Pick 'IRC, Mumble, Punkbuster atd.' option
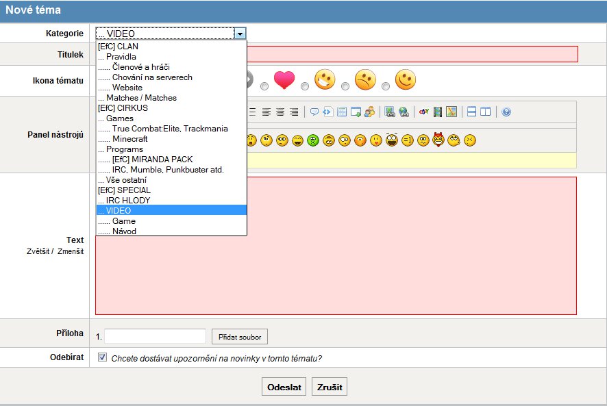Image resolution: width=607 pixels, height=406 pixels. click(171, 170)
